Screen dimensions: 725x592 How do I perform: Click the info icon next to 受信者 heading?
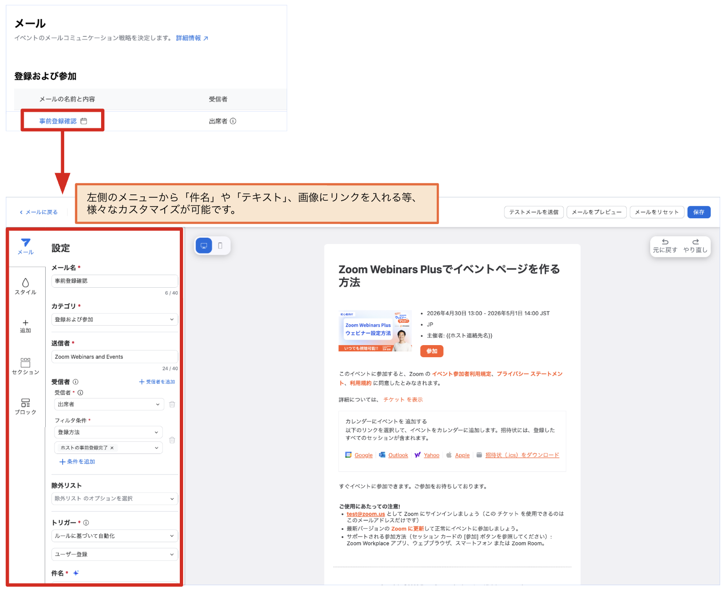coord(75,382)
